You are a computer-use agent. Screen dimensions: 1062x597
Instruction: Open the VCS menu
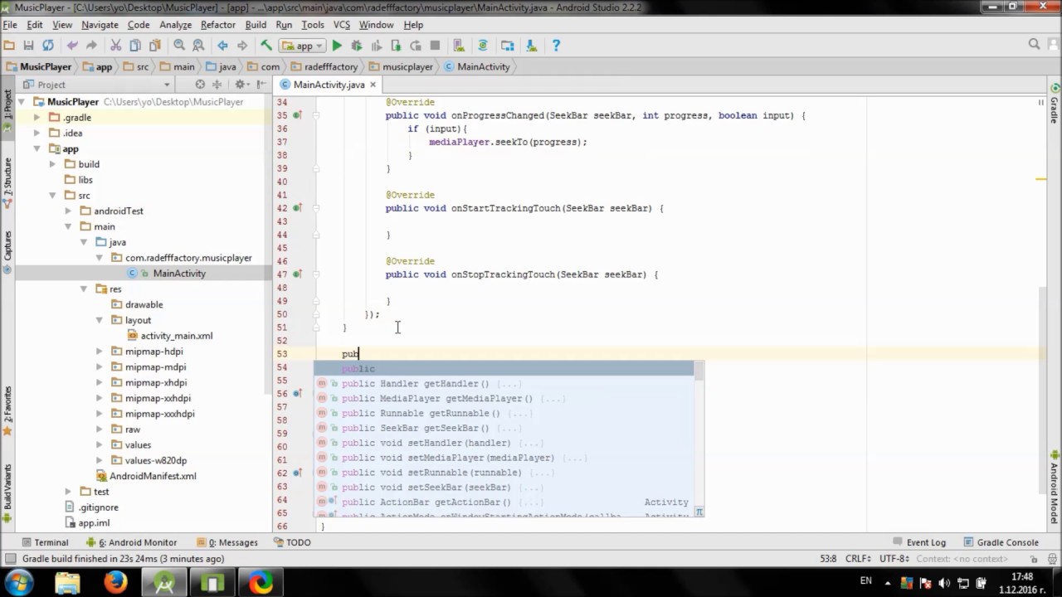[342, 25]
